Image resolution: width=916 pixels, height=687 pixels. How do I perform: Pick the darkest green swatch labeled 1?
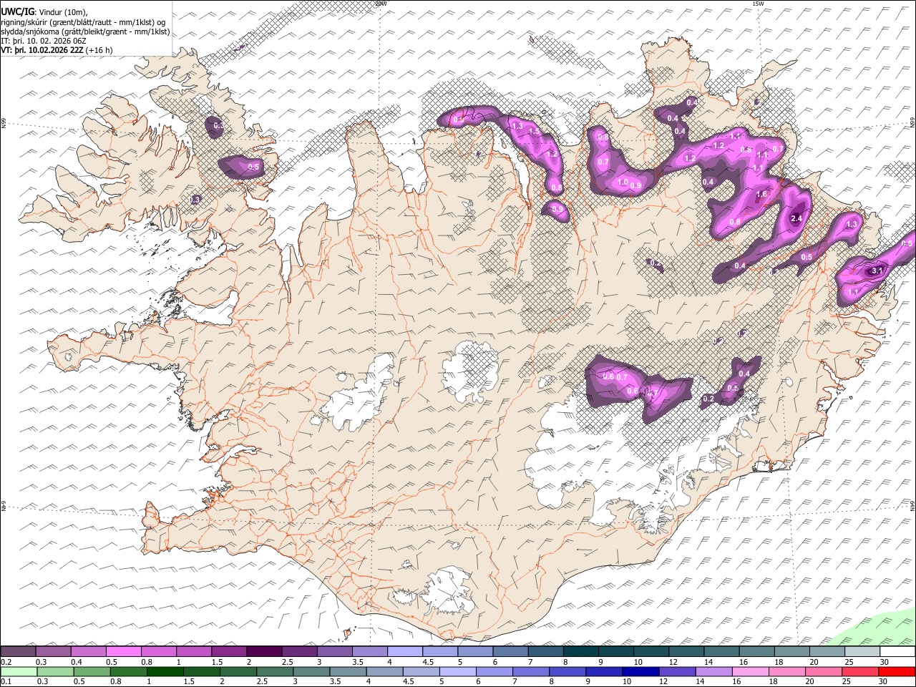tap(165, 671)
